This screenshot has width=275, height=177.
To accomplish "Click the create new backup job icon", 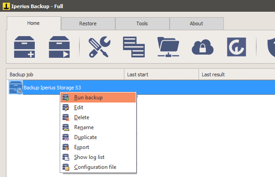I will [24, 47].
